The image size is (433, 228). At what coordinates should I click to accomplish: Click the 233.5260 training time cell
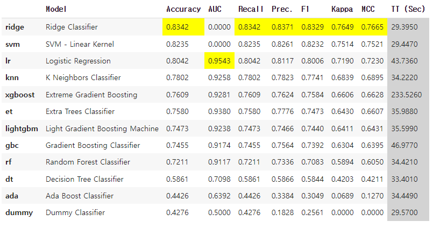click(x=406, y=95)
